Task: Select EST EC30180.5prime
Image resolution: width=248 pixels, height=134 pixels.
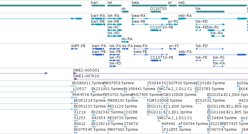Action: [x=210, y=83]
